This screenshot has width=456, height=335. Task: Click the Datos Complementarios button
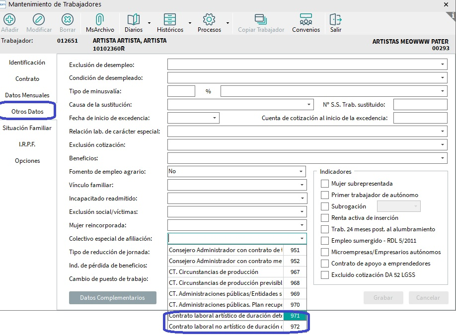(112, 298)
